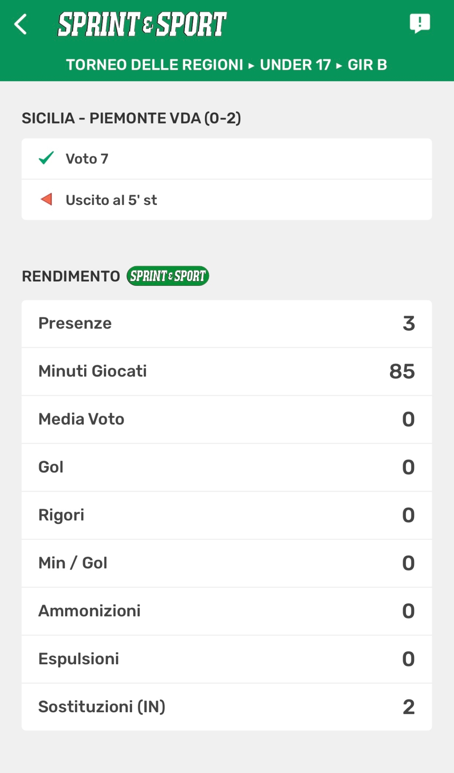Image resolution: width=454 pixels, height=773 pixels.
Task: Tap the Sostituzioni (IN) stat row
Action: click(x=227, y=707)
